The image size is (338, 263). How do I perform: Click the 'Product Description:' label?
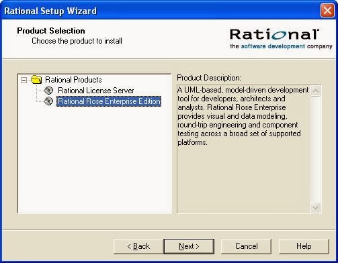click(209, 78)
